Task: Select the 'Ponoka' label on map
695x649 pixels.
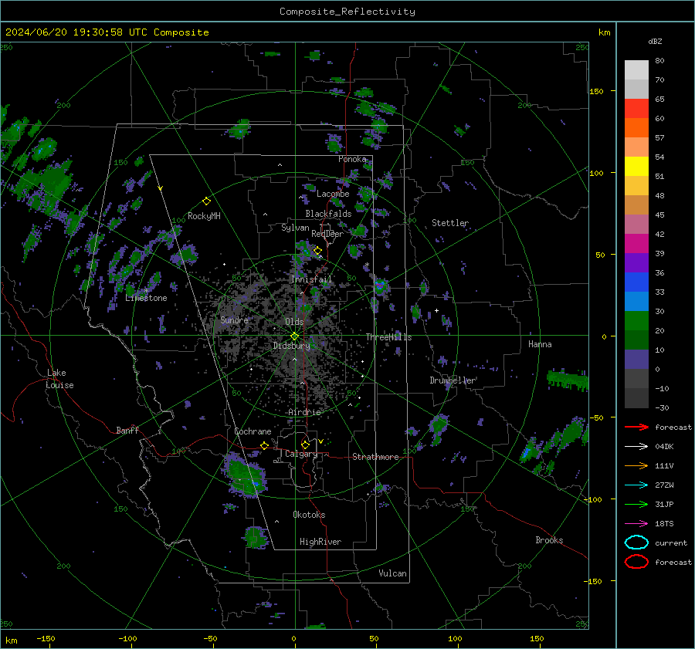Action: click(352, 159)
